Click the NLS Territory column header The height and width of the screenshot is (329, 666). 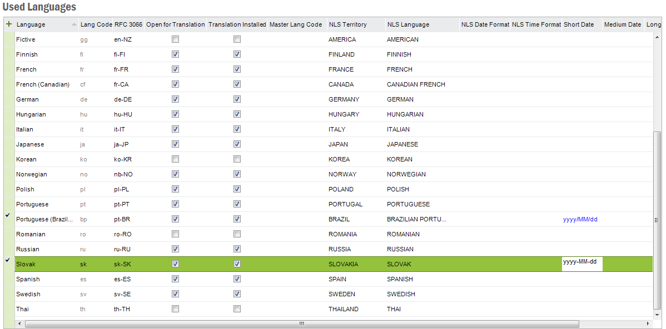click(347, 25)
